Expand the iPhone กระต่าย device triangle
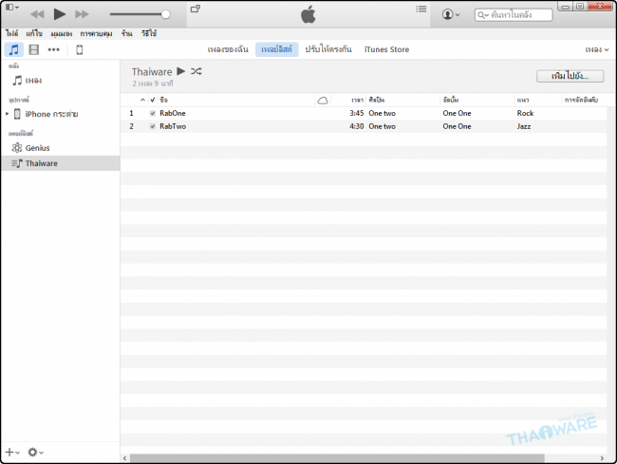Image resolution: width=617 pixels, height=464 pixels. click(7, 114)
